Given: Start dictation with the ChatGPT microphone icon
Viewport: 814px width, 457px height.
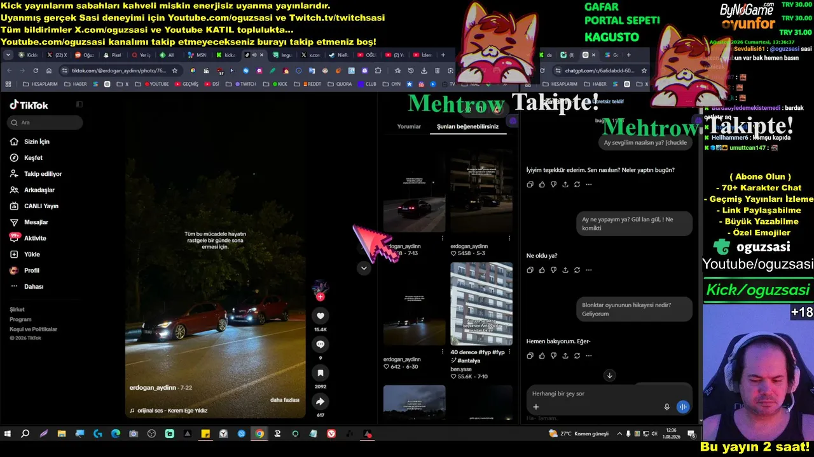Looking at the screenshot, I should 666,407.
